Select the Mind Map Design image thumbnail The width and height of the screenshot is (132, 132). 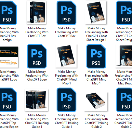click(124, 56)
